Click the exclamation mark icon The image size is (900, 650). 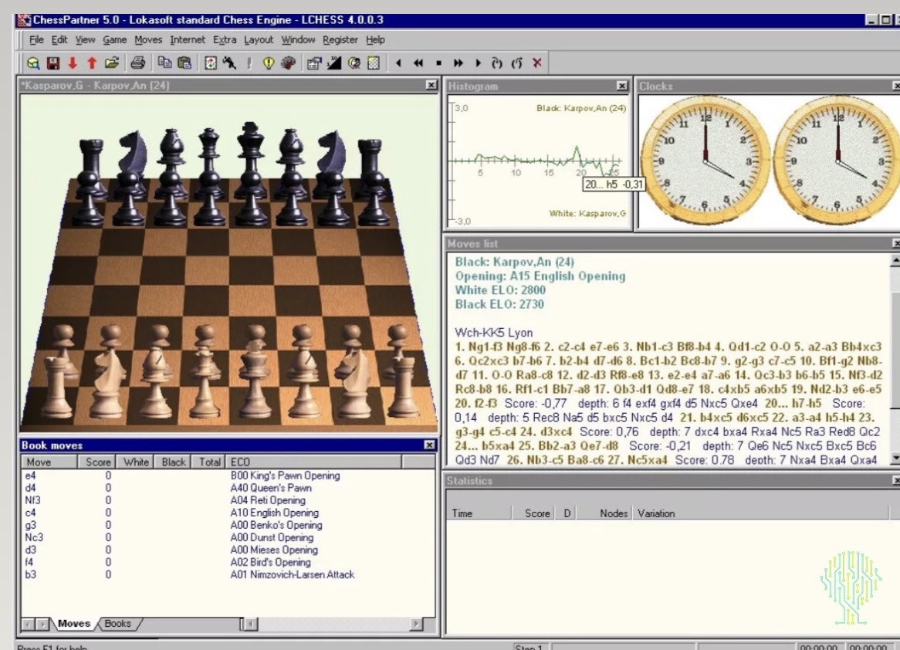[x=249, y=63]
